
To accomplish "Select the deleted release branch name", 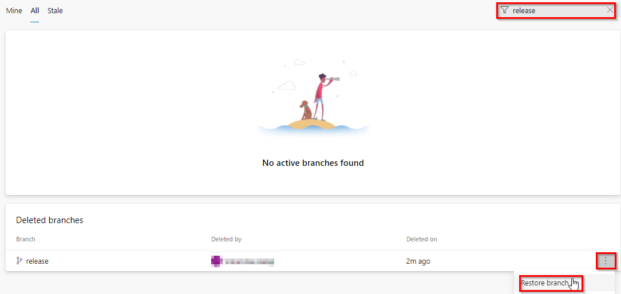I will click(37, 261).
